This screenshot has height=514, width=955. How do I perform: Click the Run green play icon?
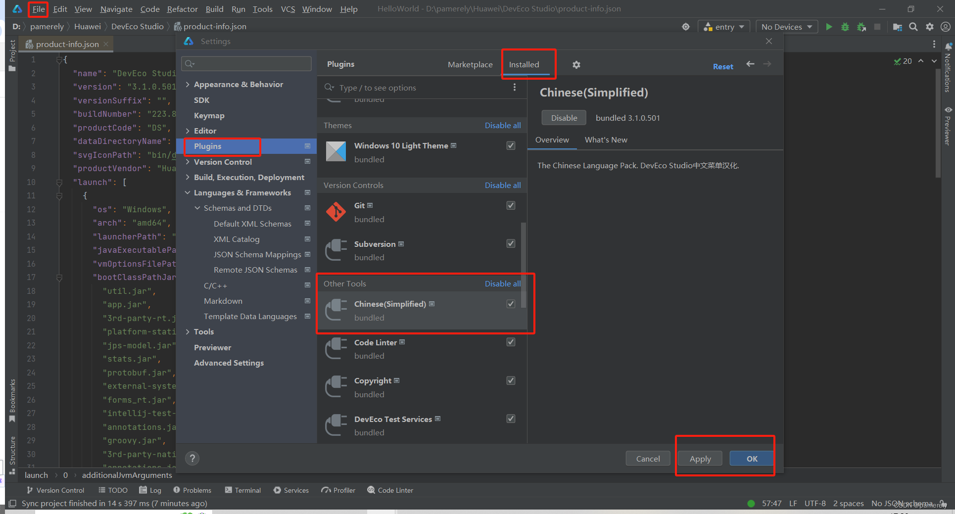pyautogui.click(x=829, y=27)
